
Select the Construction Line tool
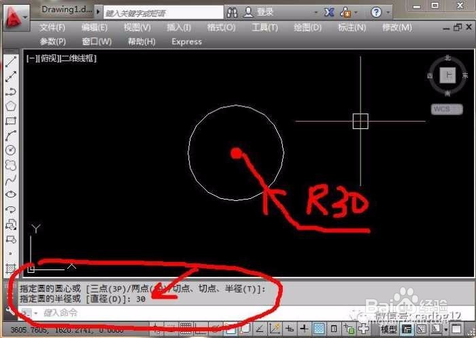[11, 76]
